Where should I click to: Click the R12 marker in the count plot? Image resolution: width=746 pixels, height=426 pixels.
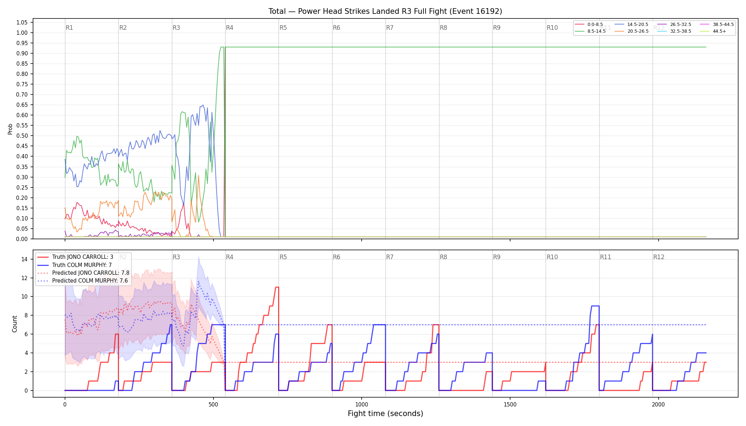(x=659, y=257)
